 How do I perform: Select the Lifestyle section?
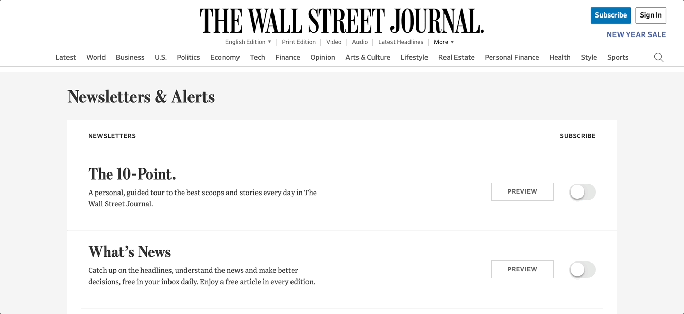(414, 57)
